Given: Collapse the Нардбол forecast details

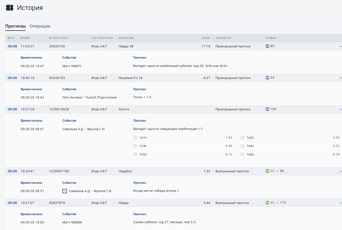Looking at the screenshot, I should point(341,171).
